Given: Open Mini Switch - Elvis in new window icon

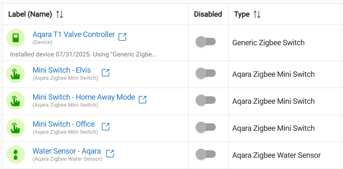Looking at the screenshot, I should tap(106, 73).
